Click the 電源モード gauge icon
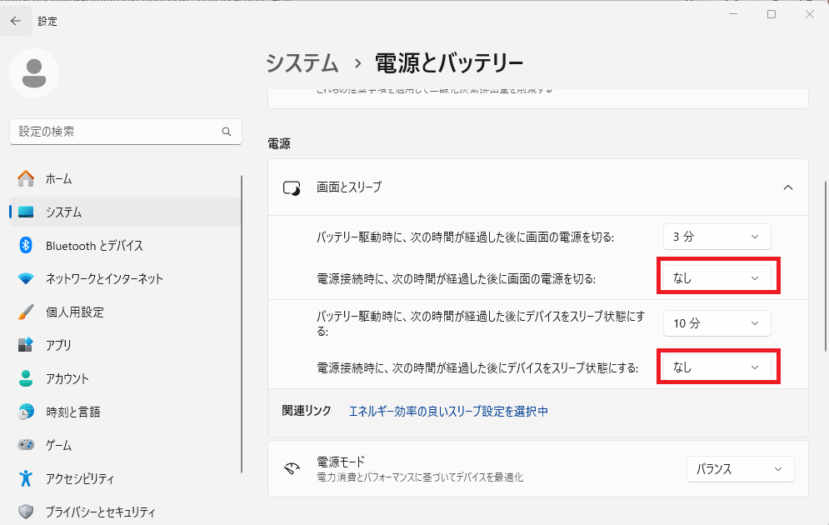The width and height of the screenshot is (829, 525). coord(292,468)
